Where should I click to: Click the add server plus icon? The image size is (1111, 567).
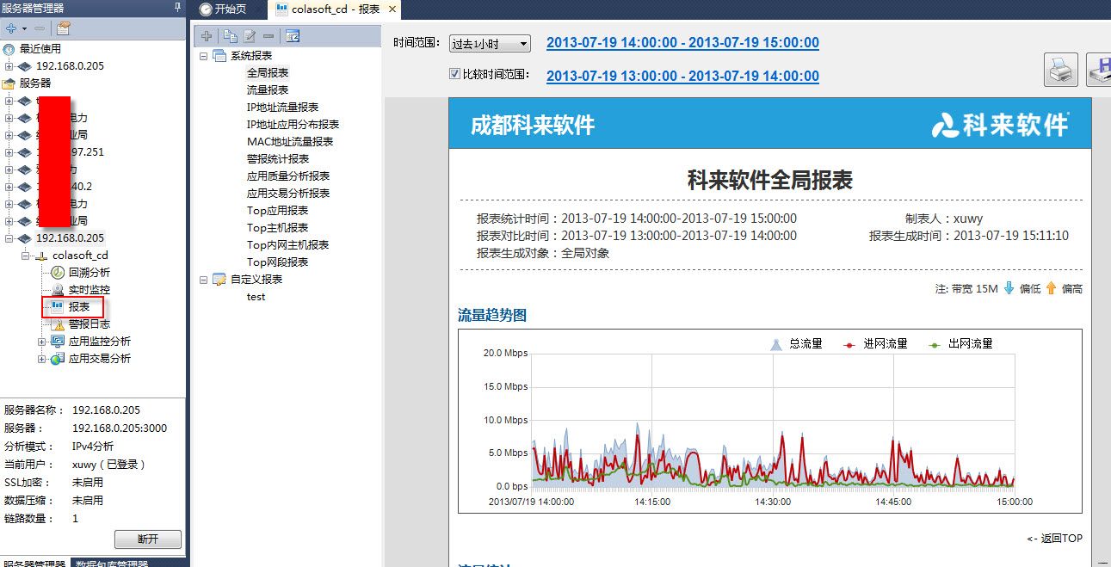coord(11,28)
